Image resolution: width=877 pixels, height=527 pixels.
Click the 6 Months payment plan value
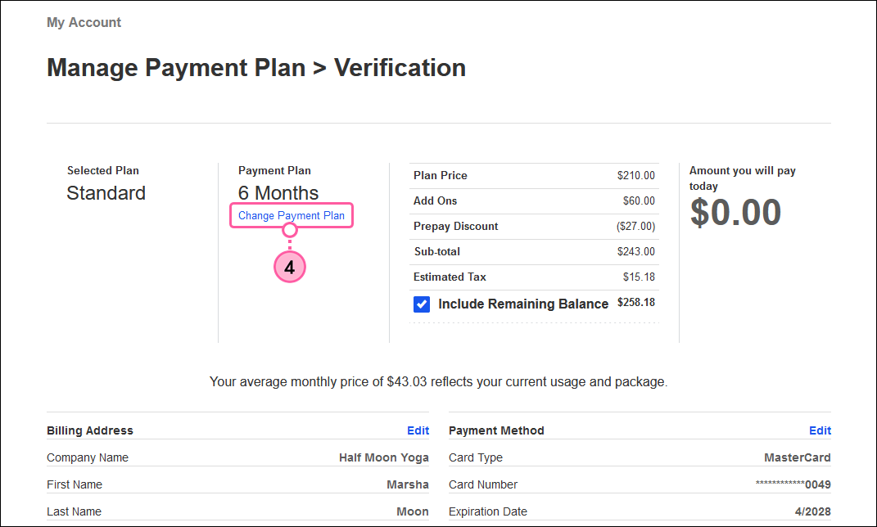[278, 193]
